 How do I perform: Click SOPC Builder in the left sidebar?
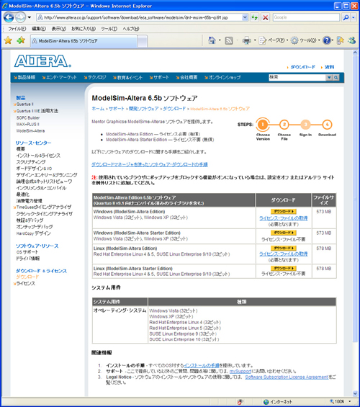(x=28, y=117)
